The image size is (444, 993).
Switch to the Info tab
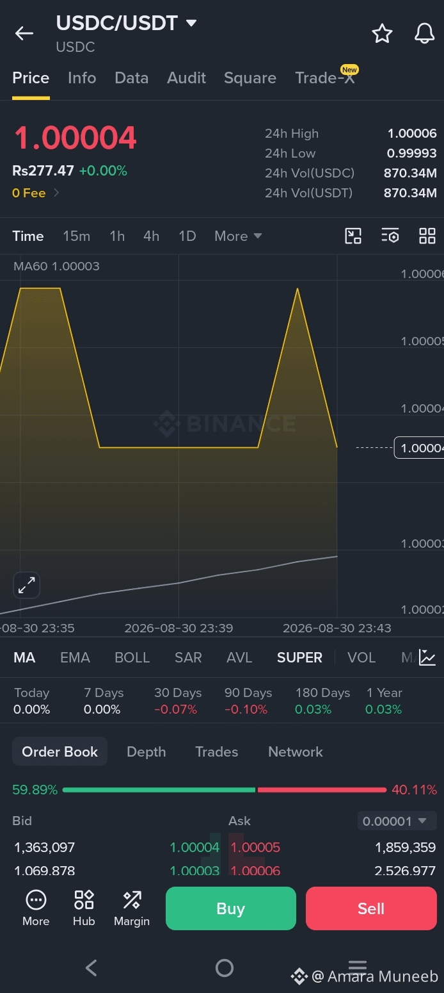82,78
